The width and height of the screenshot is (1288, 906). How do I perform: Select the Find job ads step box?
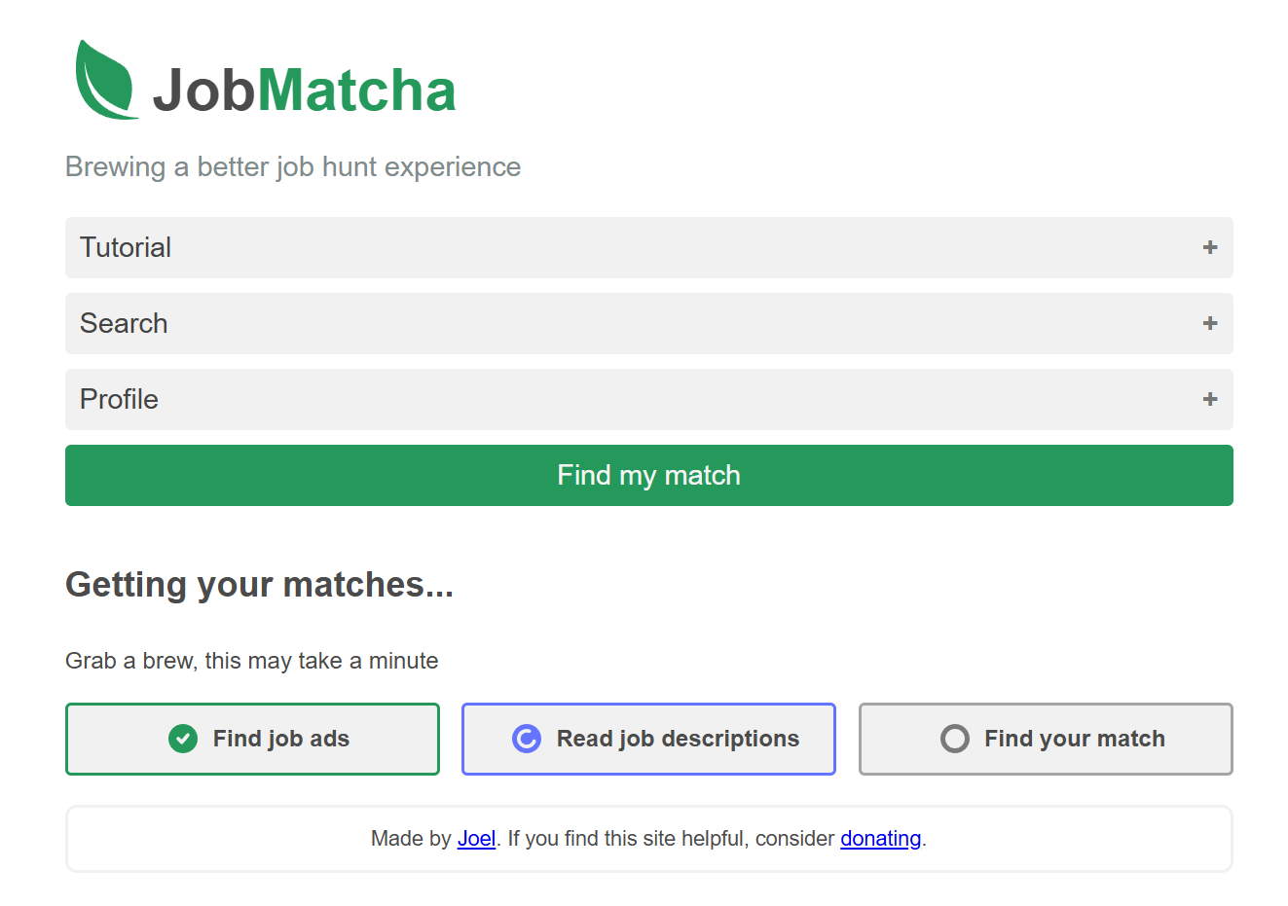[252, 739]
